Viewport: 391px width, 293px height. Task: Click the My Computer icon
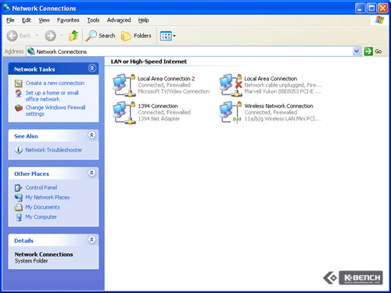(x=19, y=217)
